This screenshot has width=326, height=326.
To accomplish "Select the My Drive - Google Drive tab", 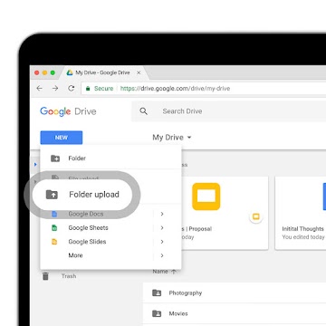I will [x=104, y=72].
